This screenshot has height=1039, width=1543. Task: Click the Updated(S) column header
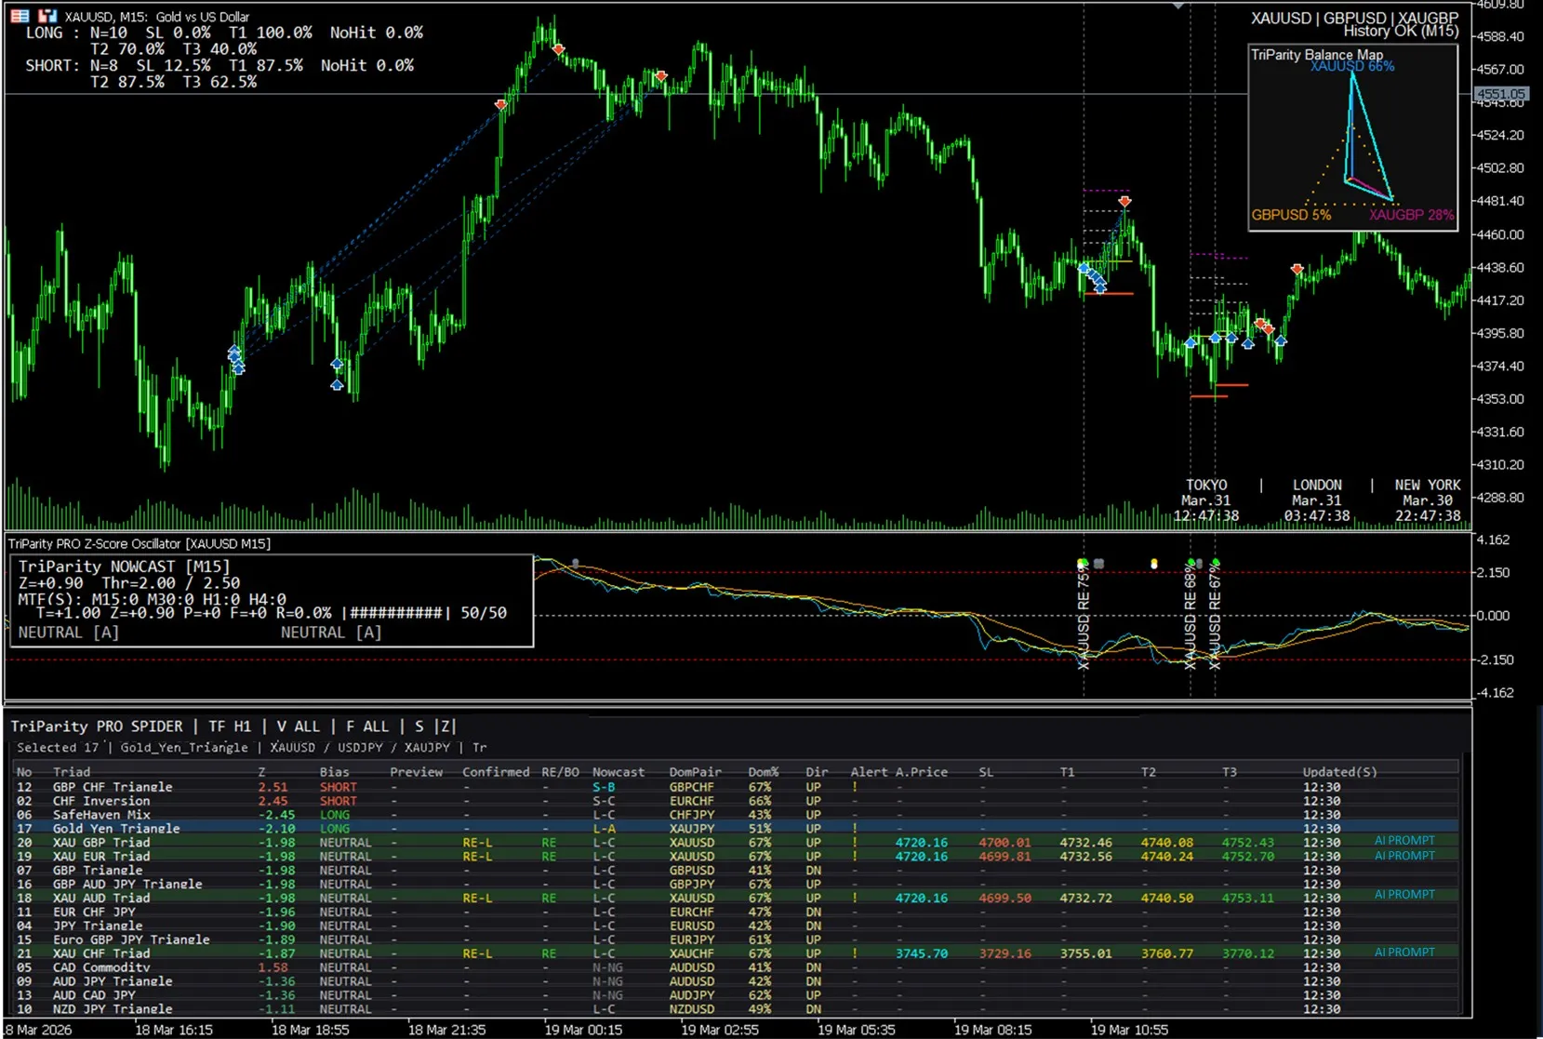(1340, 772)
